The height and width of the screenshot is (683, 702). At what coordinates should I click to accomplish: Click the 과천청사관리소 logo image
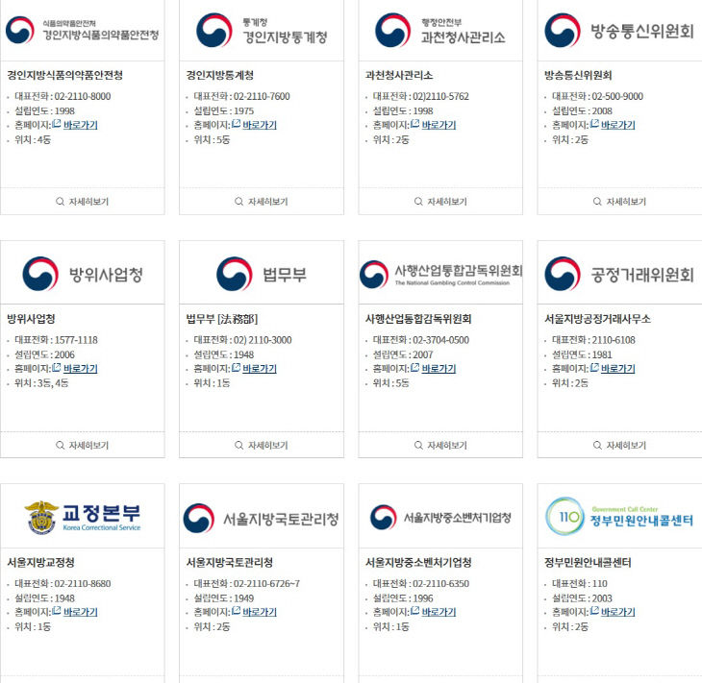tap(440, 31)
